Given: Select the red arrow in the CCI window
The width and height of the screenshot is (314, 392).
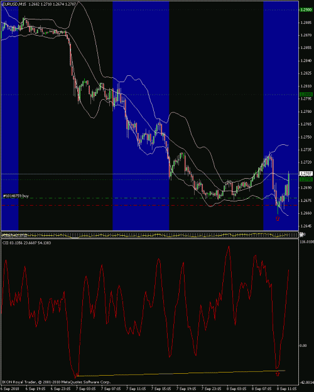Looking at the screenshot, I should [278, 374].
